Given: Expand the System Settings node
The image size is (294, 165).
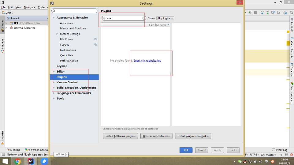Looking at the screenshot, I should click(57, 34).
